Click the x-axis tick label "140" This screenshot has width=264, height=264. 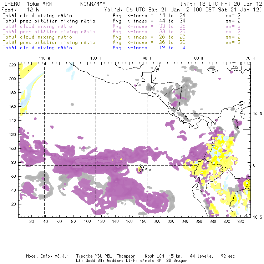(x=115, y=222)
